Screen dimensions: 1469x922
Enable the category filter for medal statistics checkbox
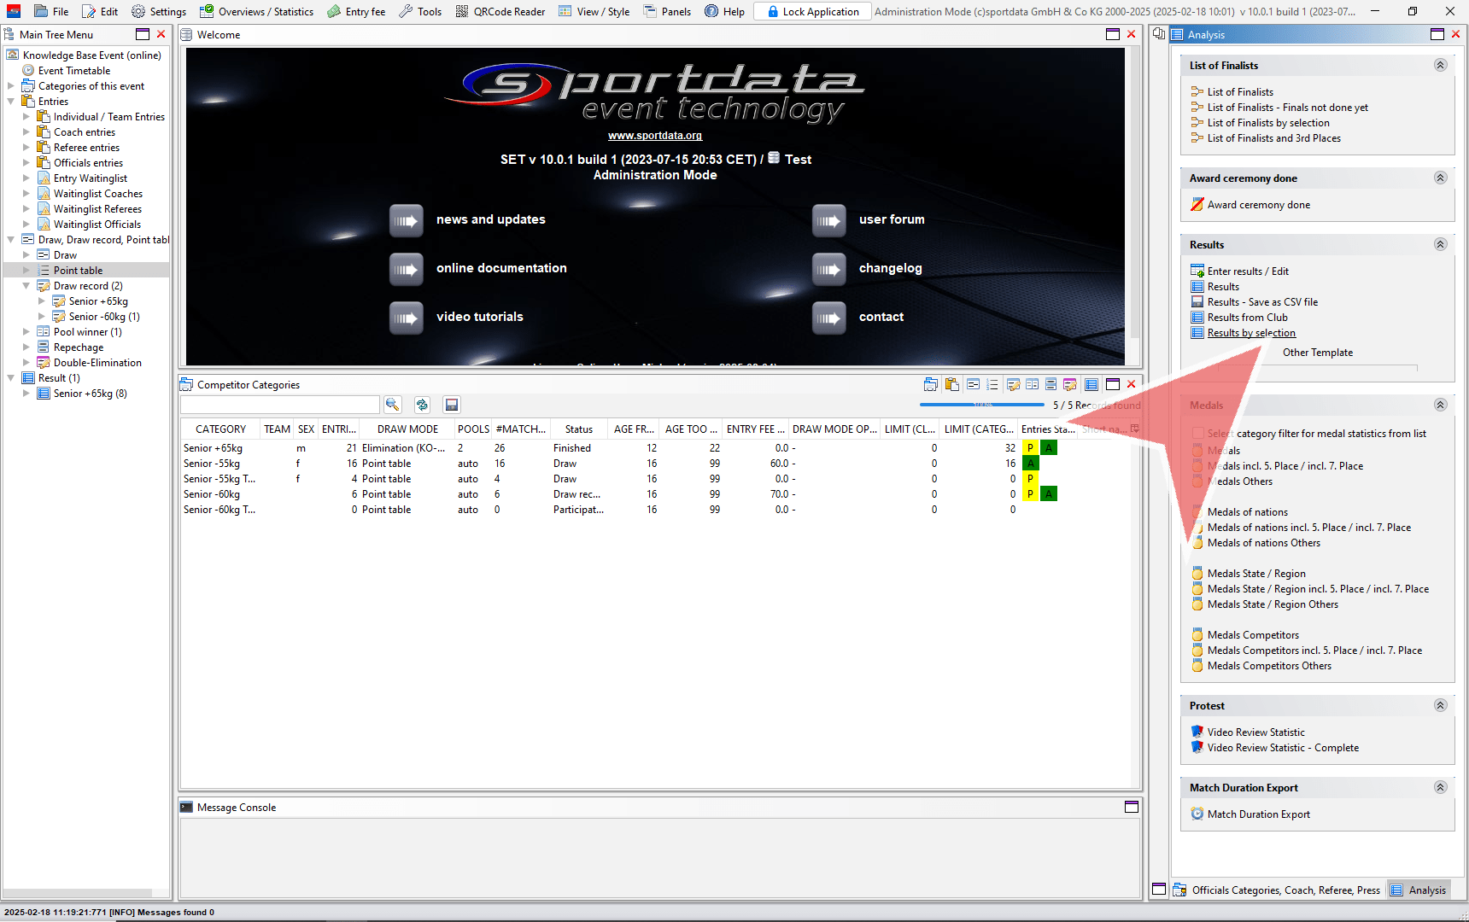[x=1197, y=434]
